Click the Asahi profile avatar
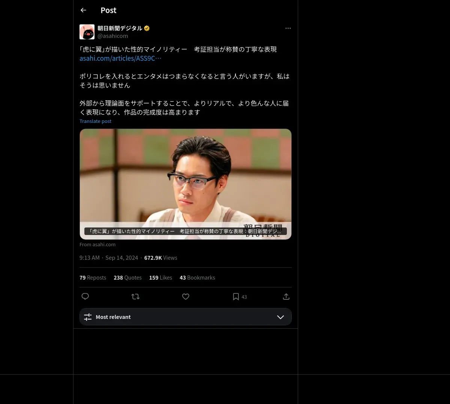 click(x=87, y=32)
